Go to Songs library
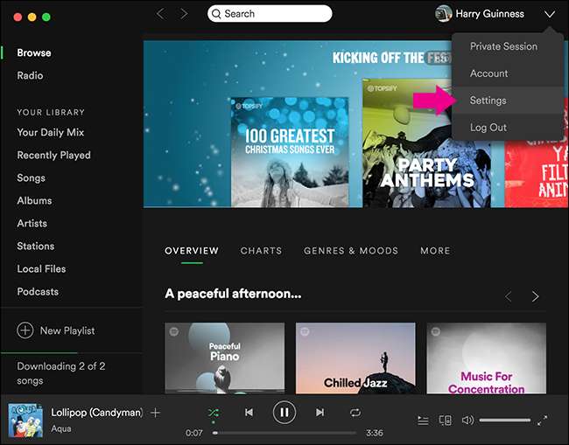The image size is (569, 445). (x=32, y=178)
